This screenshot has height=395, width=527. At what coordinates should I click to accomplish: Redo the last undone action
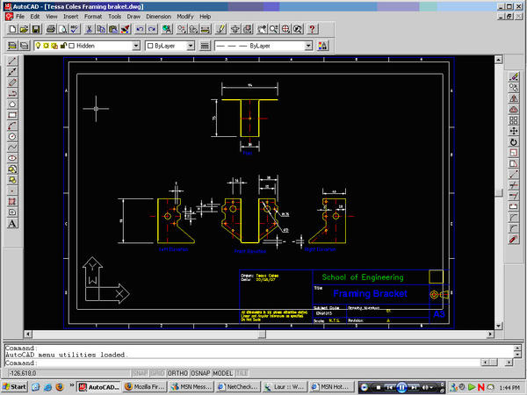click(x=152, y=29)
